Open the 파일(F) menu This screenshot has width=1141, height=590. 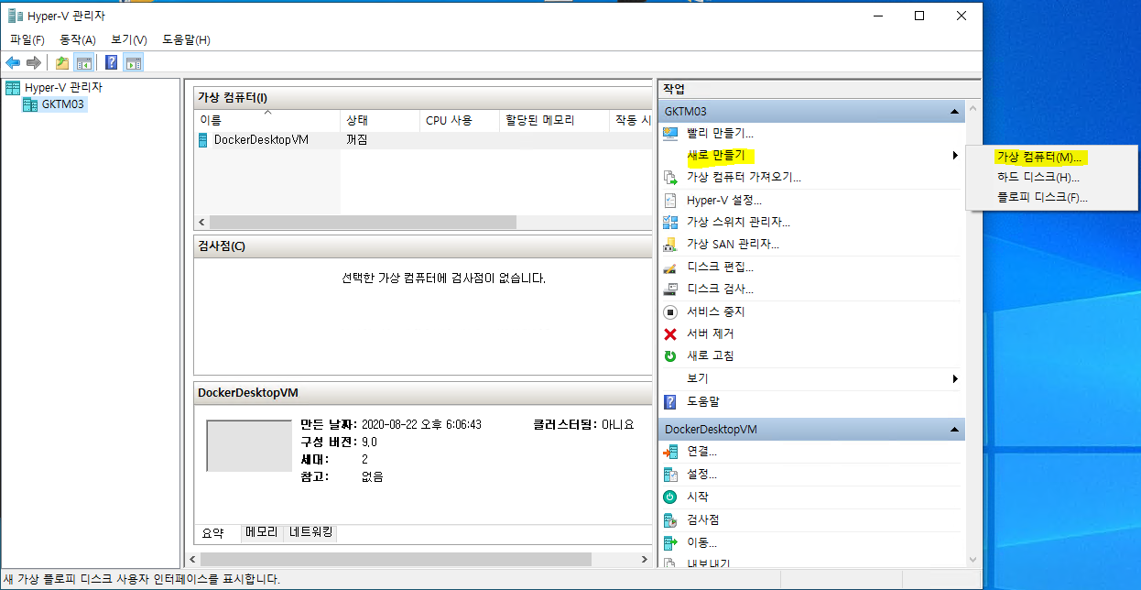(27, 39)
